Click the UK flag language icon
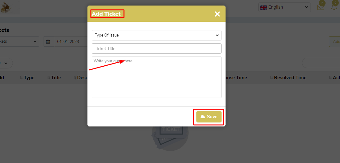Image resolution: width=340 pixels, height=163 pixels. click(263, 7)
